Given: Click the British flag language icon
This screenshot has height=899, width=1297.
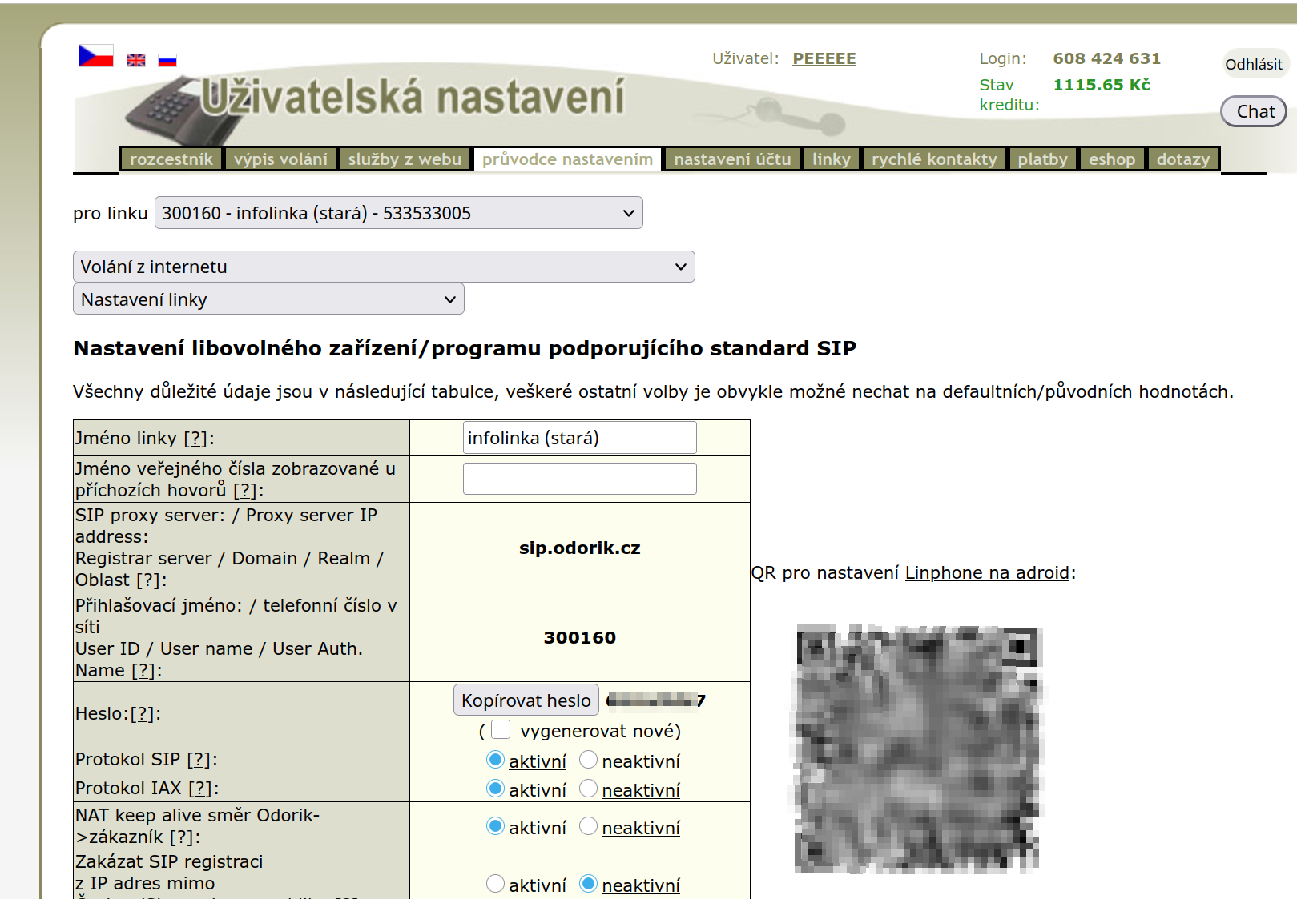Looking at the screenshot, I should coord(136,60).
